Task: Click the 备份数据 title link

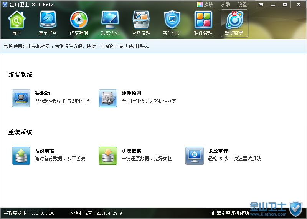Action: pos(45,151)
